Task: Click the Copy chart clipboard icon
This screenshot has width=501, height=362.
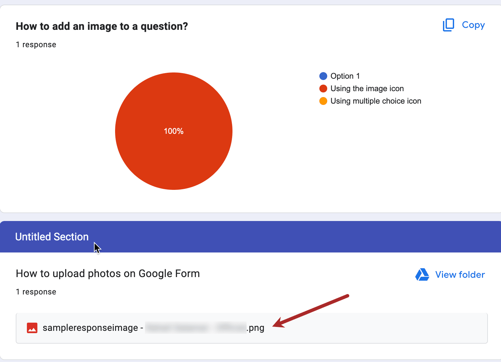Action: (x=448, y=25)
